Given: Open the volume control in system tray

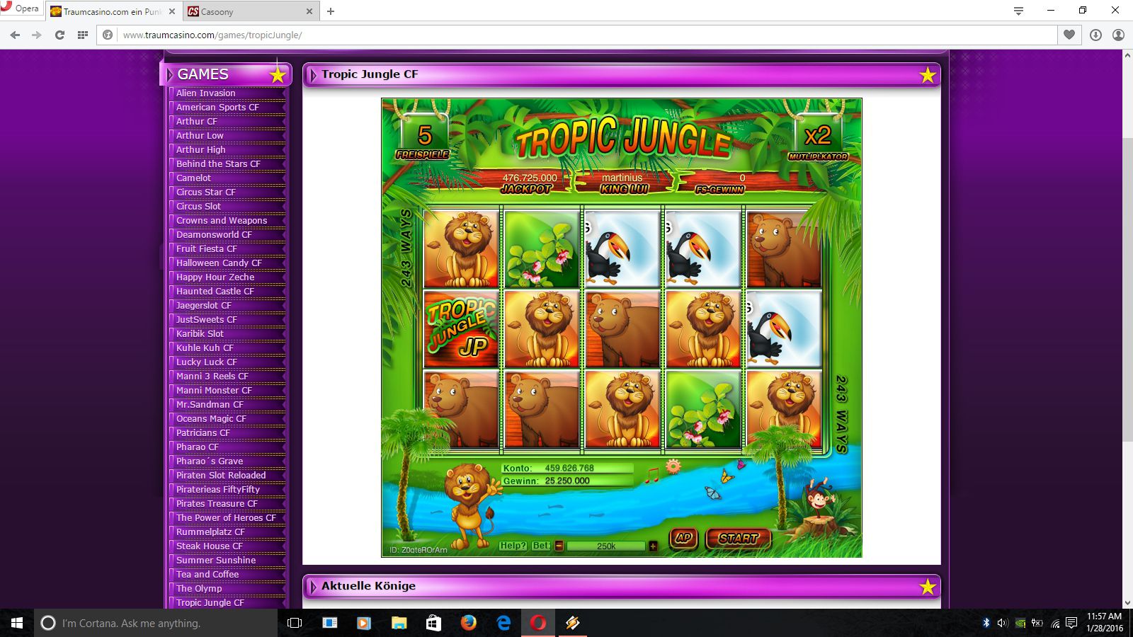Looking at the screenshot, I should pos(1002,623).
